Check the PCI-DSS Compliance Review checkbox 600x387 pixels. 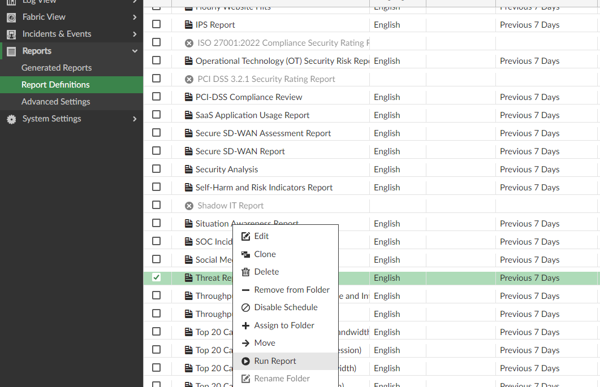tap(156, 97)
